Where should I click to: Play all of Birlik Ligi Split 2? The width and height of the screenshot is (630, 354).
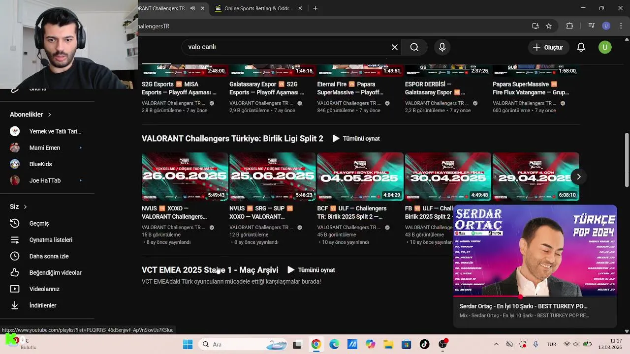(x=356, y=139)
